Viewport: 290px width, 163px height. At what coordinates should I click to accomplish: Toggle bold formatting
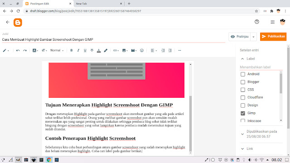click(72, 50)
